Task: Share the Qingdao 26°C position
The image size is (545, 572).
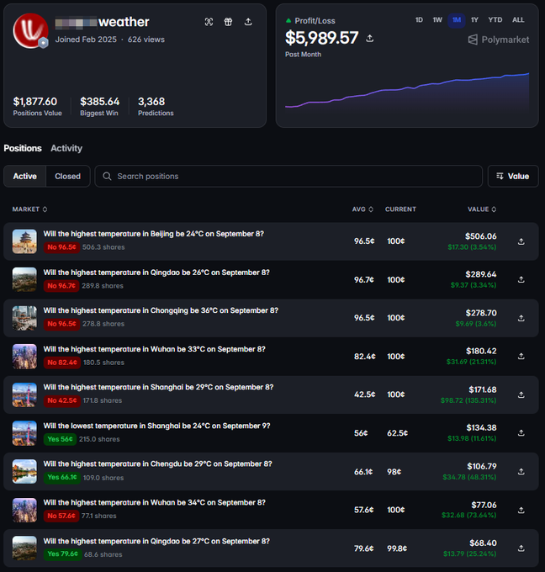Action: click(x=521, y=279)
